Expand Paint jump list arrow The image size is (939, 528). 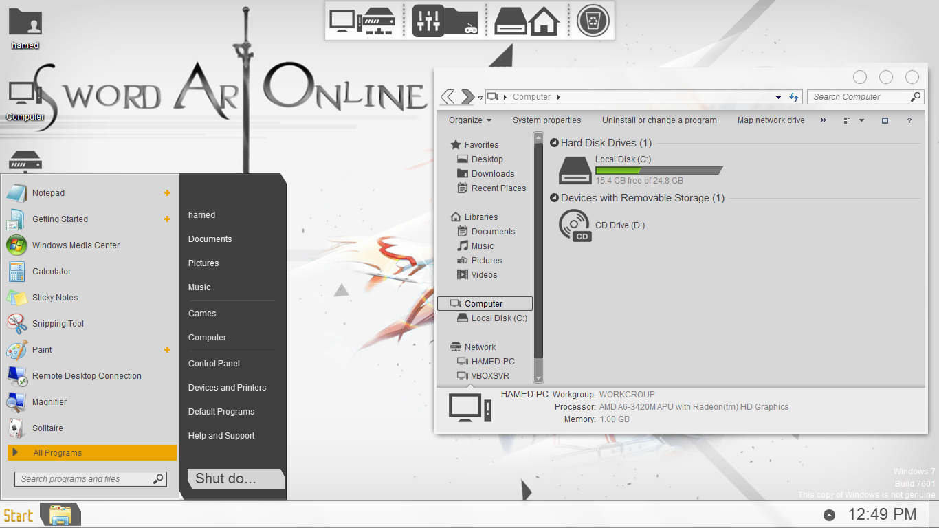(167, 350)
